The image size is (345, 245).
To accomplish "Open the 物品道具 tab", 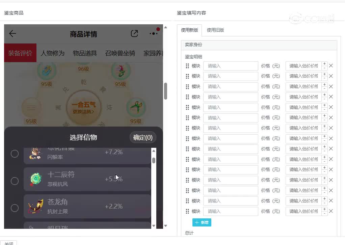I will pos(85,53).
